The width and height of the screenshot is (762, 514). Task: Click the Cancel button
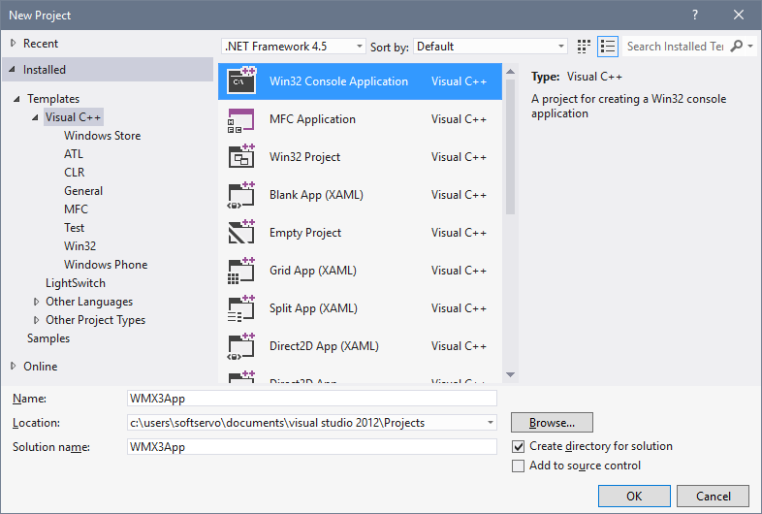coord(713,496)
